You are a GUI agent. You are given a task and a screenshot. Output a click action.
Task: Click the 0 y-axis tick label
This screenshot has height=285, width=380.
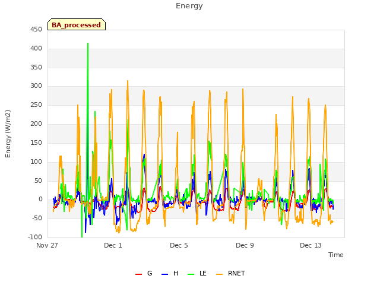40,199
